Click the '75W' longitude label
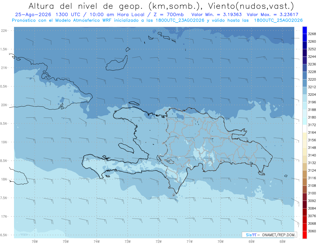 click(x=66, y=241)
